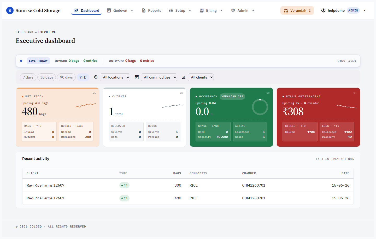Click the Billing receipt icon
The height and width of the screenshot is (239, 376).
[202, 10]
